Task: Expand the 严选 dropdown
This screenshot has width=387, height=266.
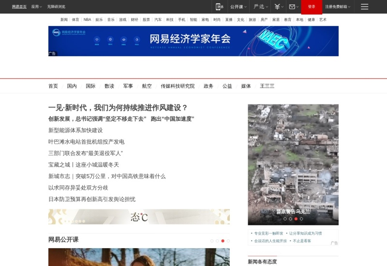Action: click(261, 7)
